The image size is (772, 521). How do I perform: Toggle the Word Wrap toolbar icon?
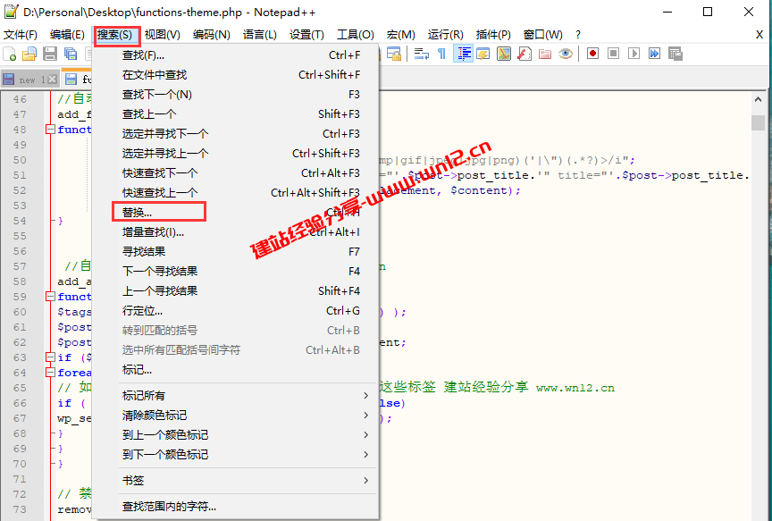pos(418,54)
